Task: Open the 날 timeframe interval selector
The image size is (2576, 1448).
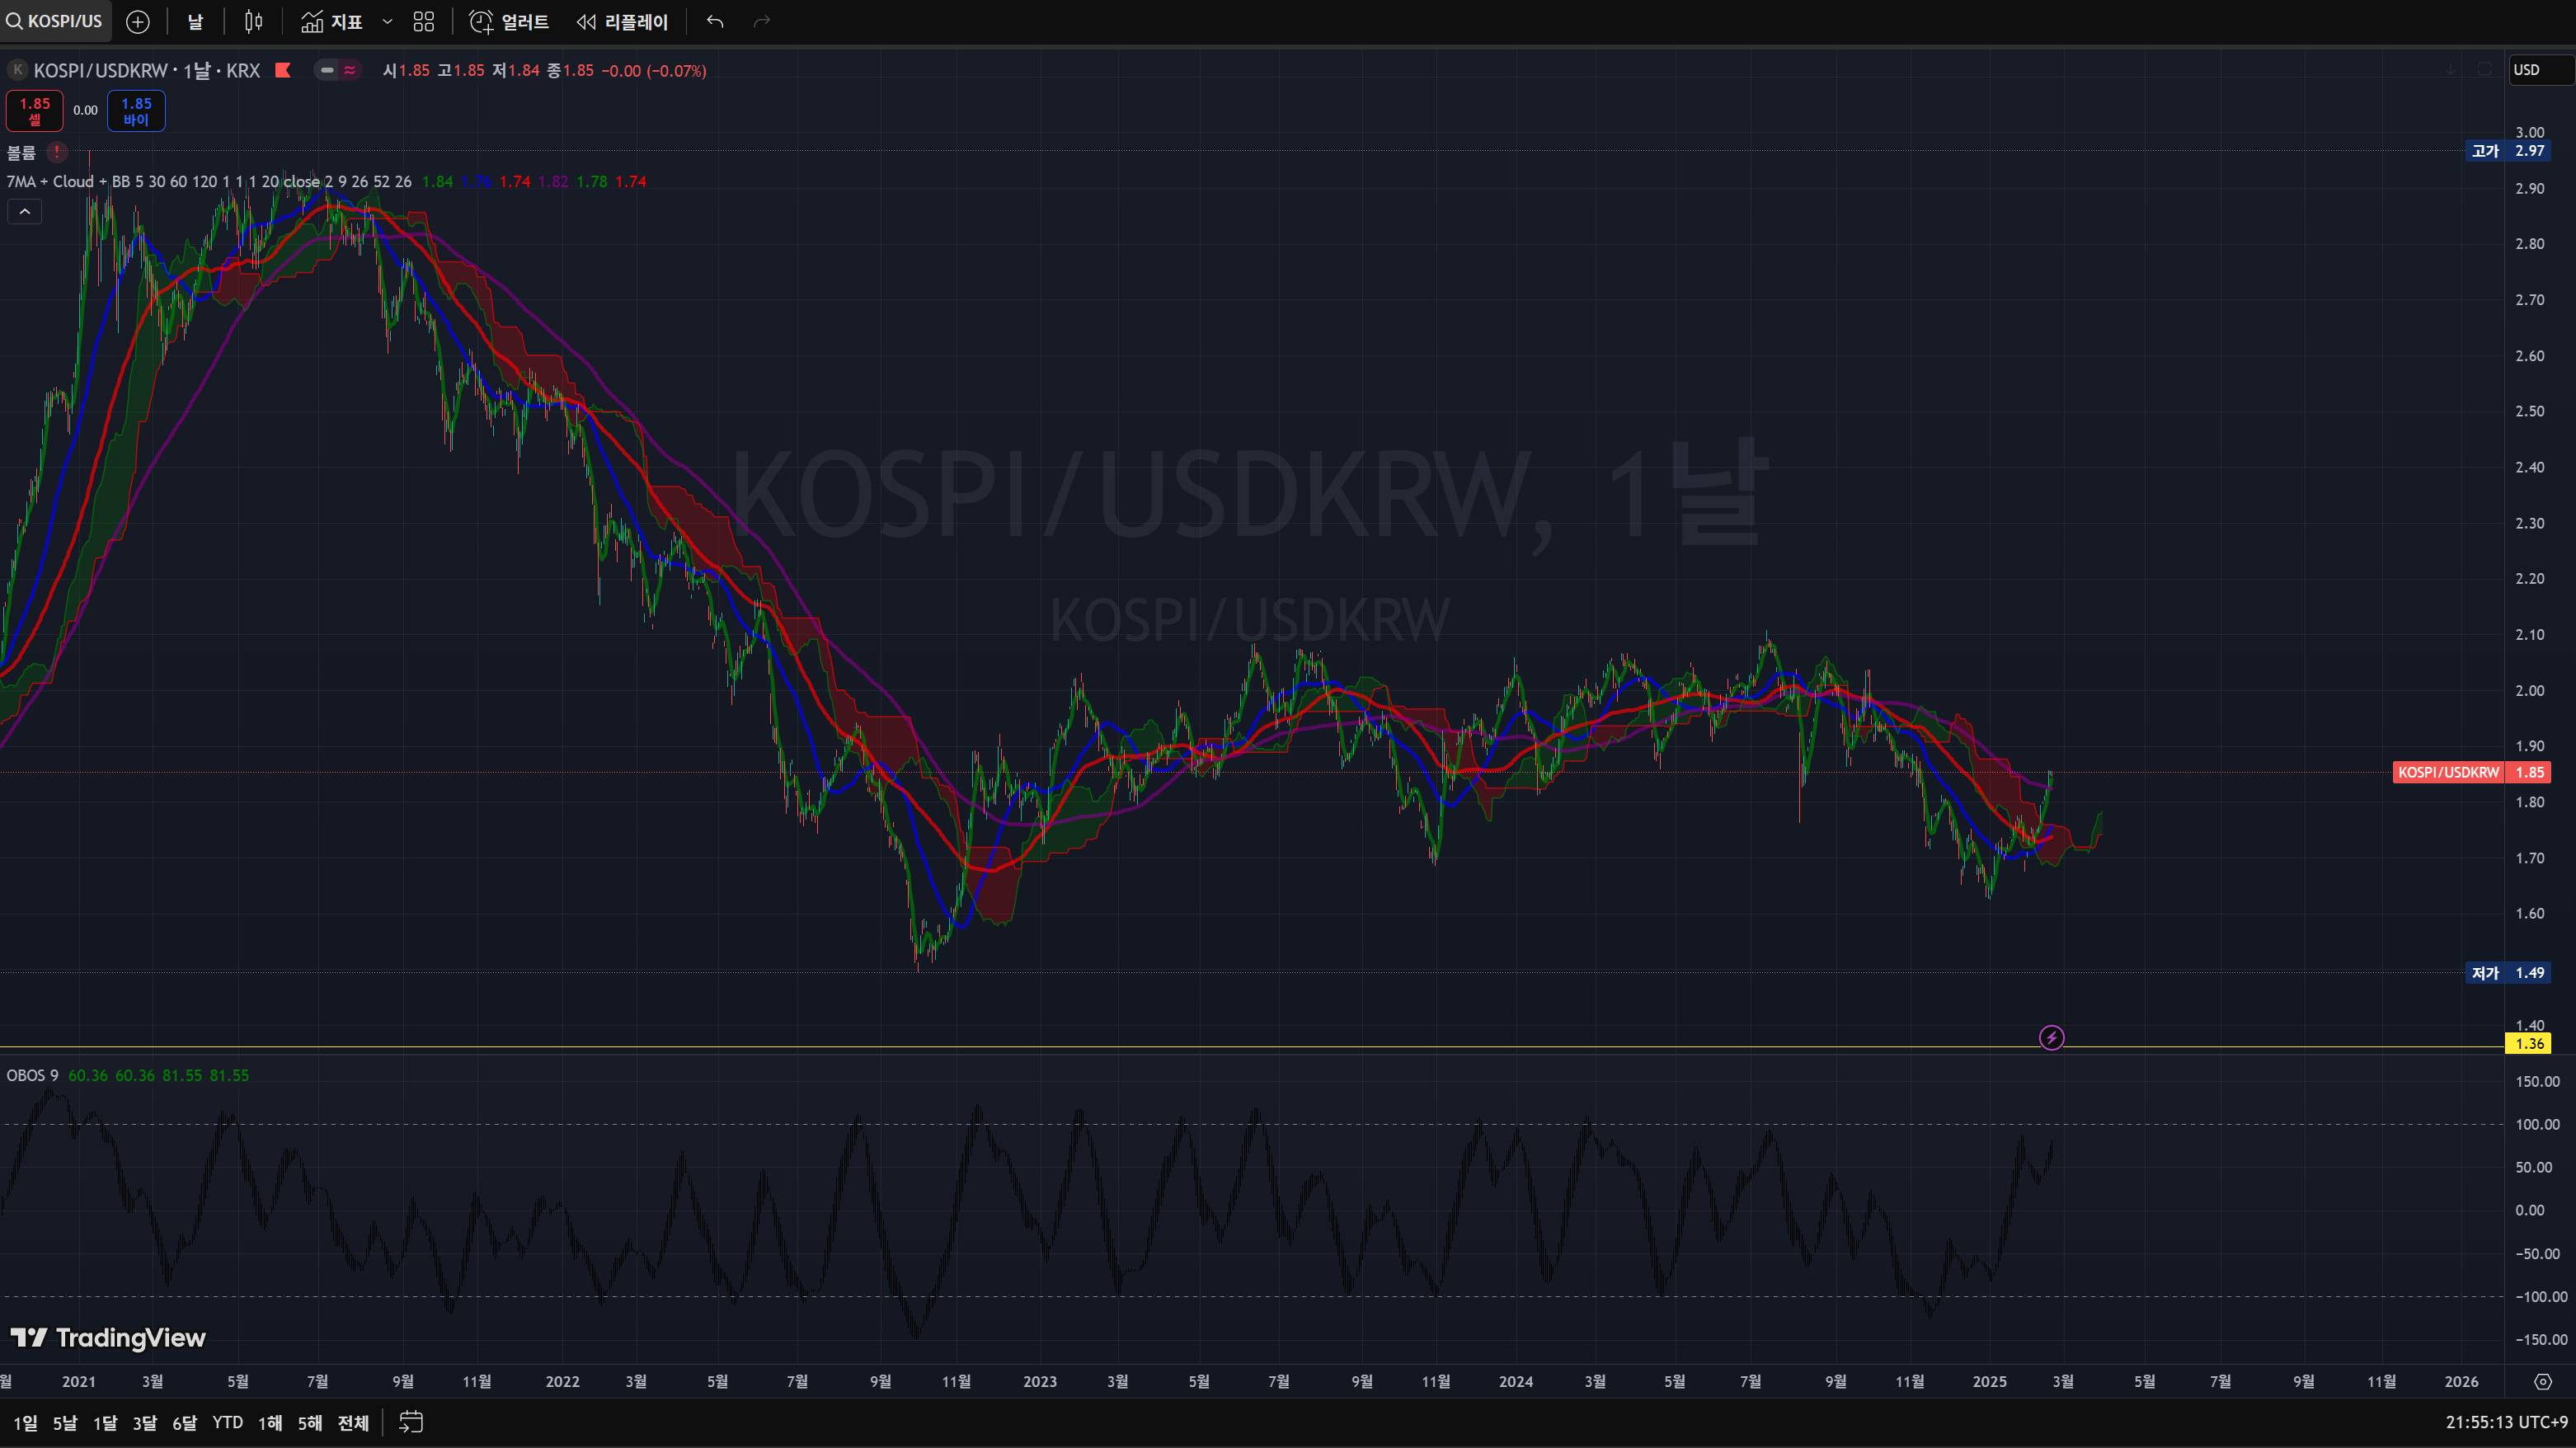Action: 195,21
